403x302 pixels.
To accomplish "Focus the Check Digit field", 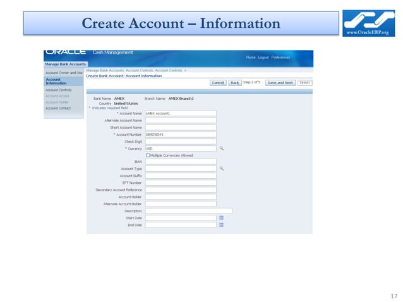I will coord(181,142).
